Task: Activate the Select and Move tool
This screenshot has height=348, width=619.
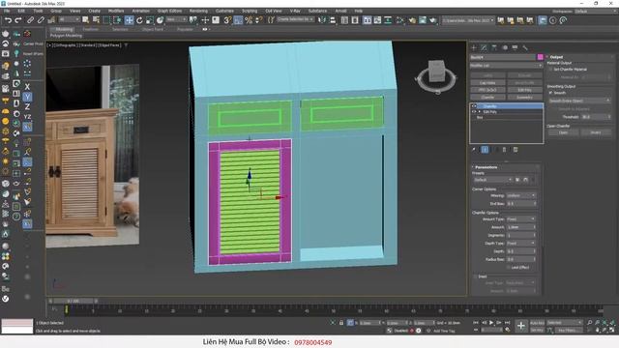Action: pos(129,20)
